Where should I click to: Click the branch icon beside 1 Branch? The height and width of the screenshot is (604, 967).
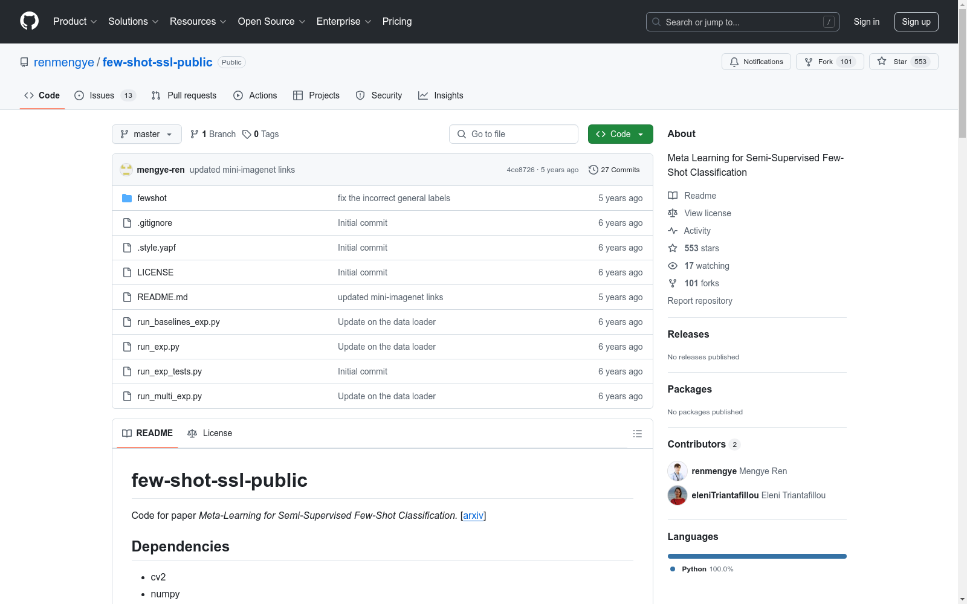[195, 134]
